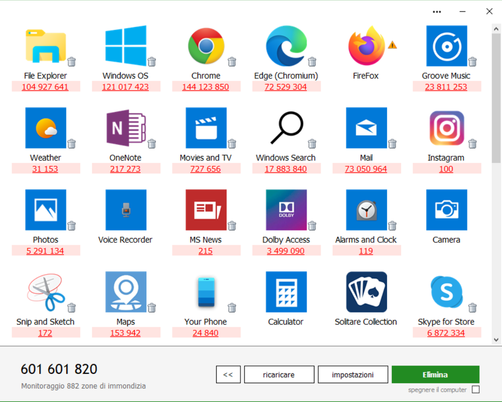Click the trash bin beside Groove Music
The height and width of the screenshot is (402, 502).
pyautogui.click(x=472, y=61)
